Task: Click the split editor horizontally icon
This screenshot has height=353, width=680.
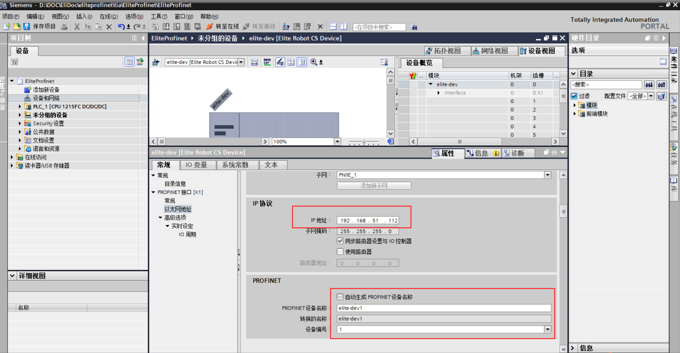Action: 333,27
